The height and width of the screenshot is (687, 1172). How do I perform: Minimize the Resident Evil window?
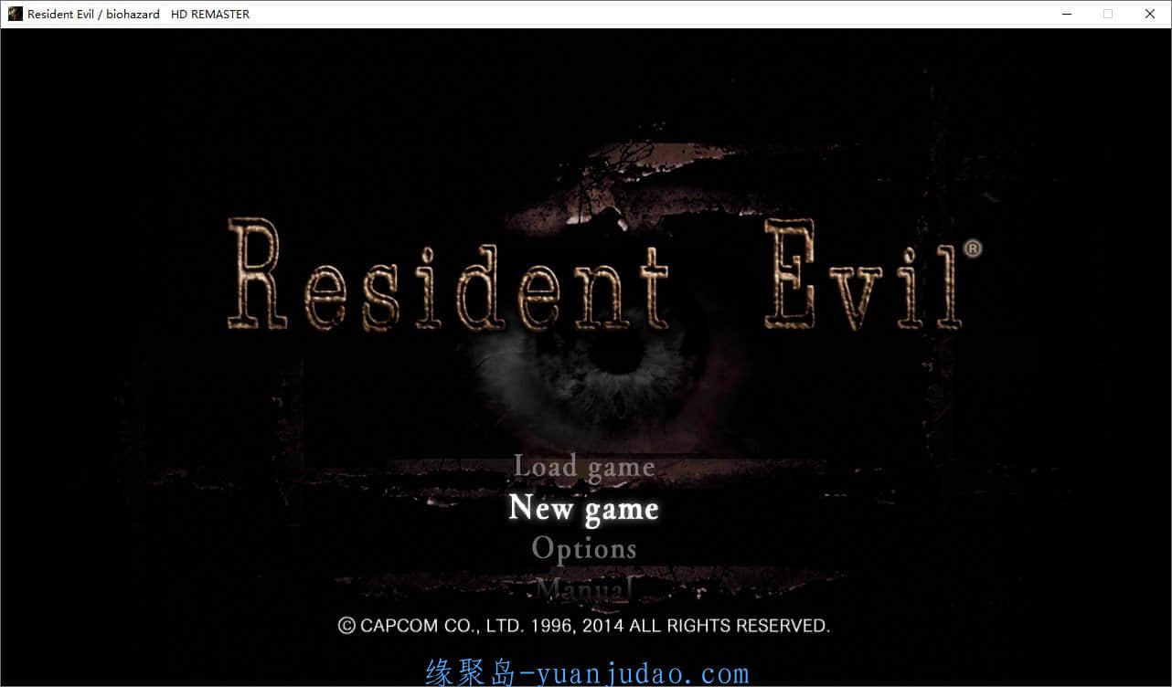point(1066,14)
